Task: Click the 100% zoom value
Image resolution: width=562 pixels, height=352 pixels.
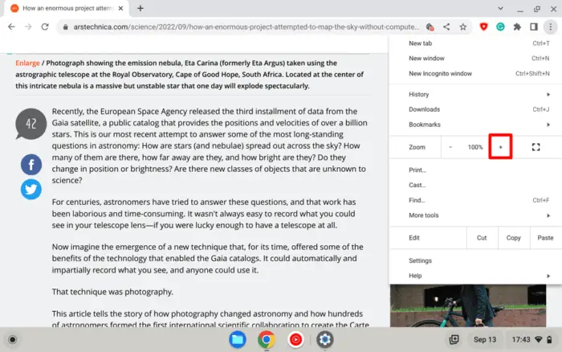Action: [475, 147]
